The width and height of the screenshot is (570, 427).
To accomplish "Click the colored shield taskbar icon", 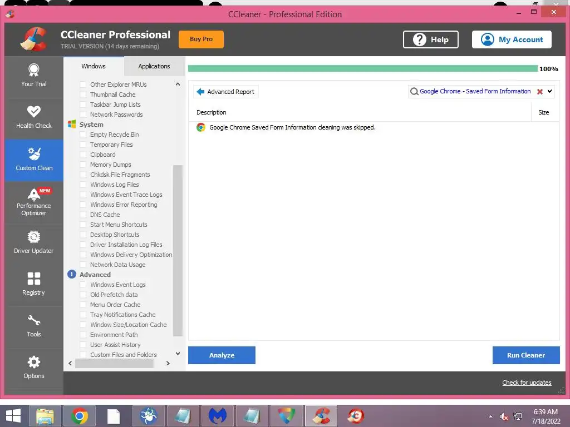I will pos(287,416).
